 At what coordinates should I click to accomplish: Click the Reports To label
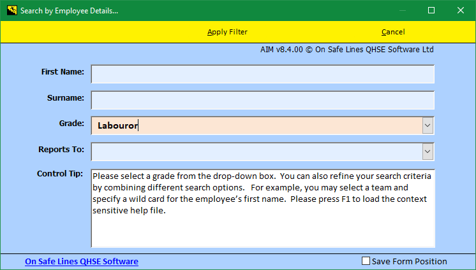(x=61, y=150)
